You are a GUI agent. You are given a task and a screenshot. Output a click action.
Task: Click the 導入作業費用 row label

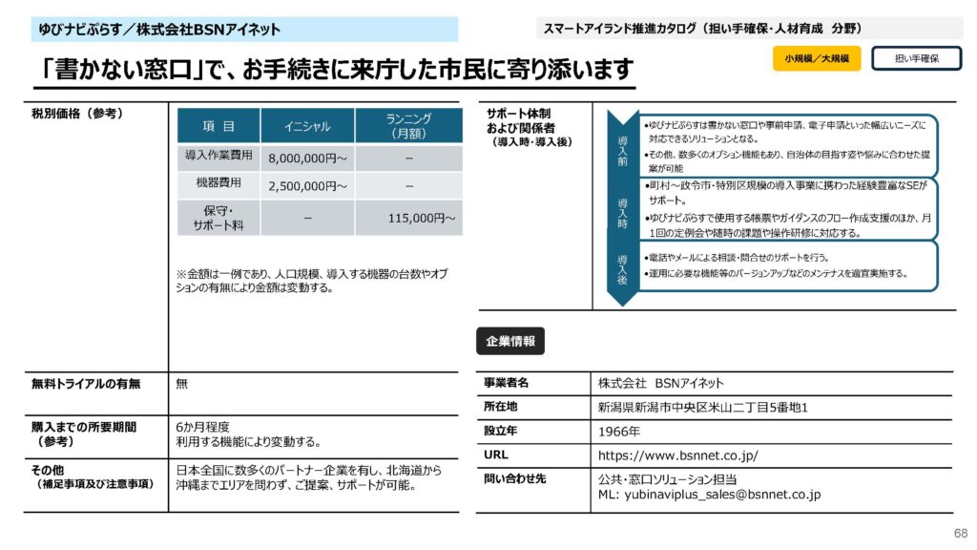point(218,156)
